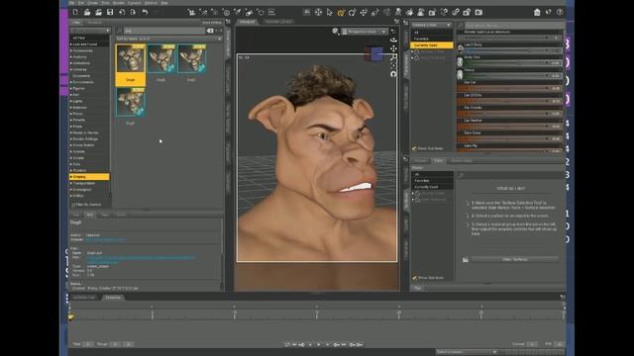Click the zoom magnifier viewport control
Image resolution: width=634 pixels, height=356 pixels.
click(393, 57)
